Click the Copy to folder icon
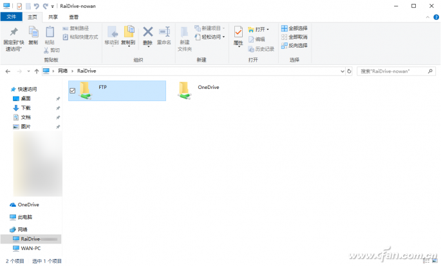The width and height of the screenshot is (441, 266). (129, 32)
